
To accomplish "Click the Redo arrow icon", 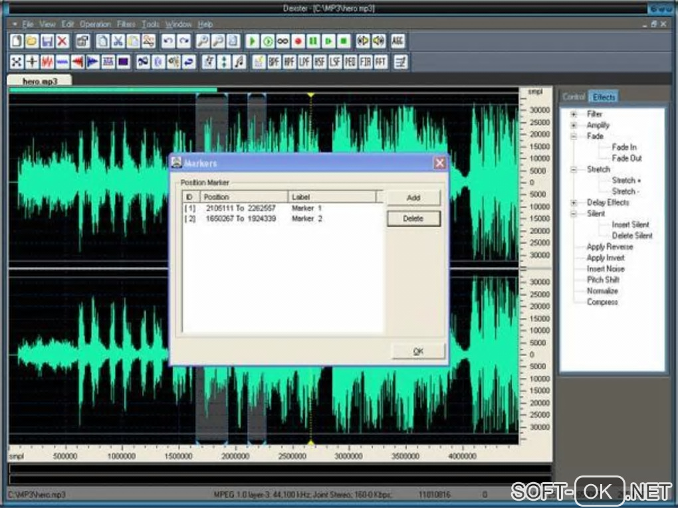I will click(183, 41).
